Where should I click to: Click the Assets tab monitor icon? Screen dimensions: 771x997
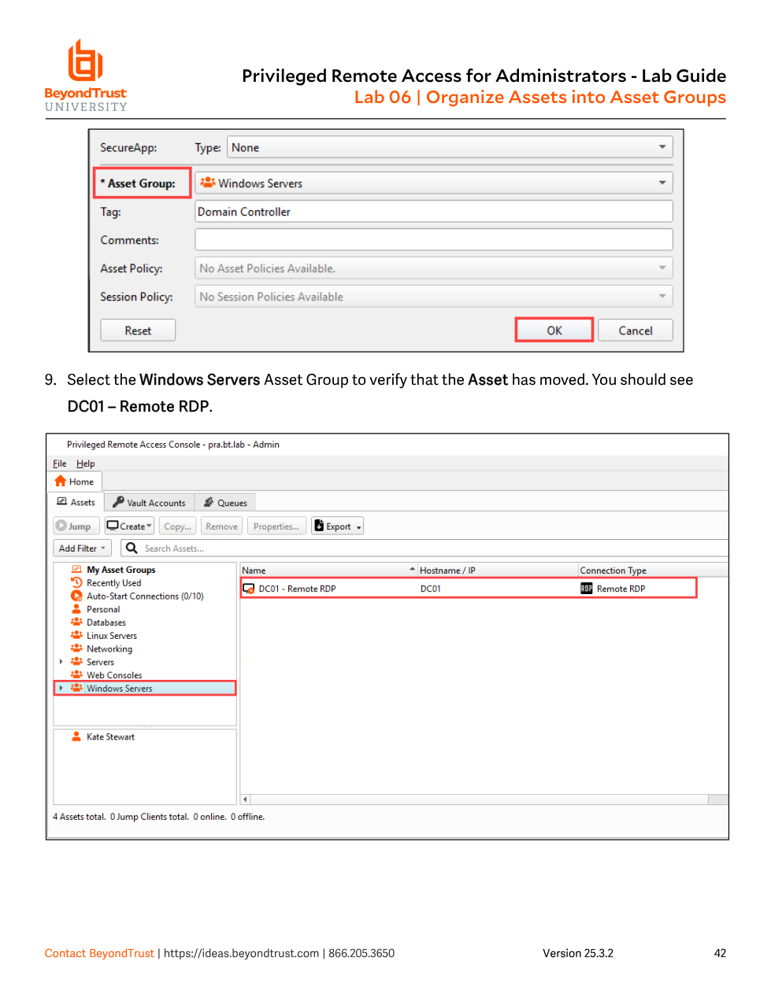[62, 502]
